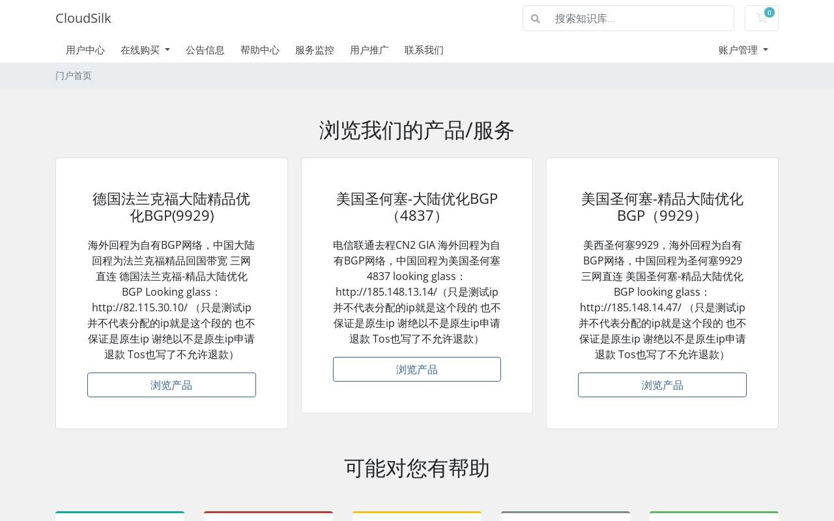Click the 美国圣何塞-大陆优化BGP（4837） card title

coord(417,207)
